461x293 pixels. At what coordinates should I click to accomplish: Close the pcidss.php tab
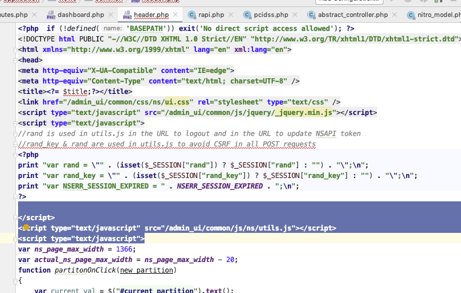(299, 14)
